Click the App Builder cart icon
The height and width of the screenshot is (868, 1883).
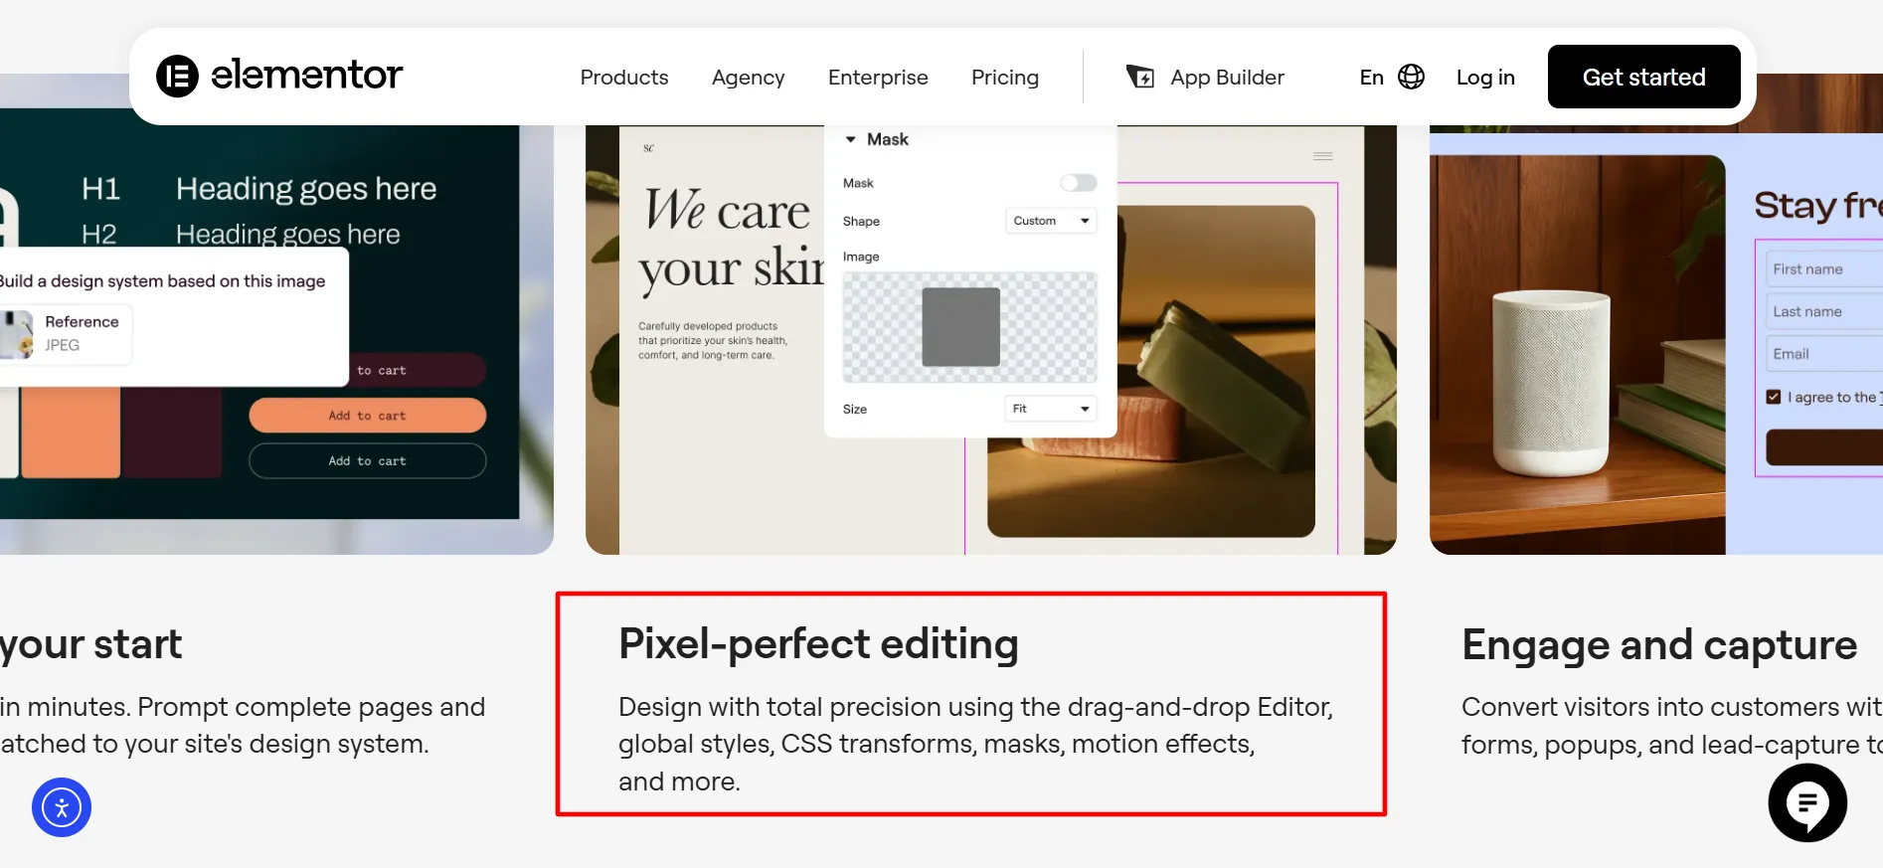coord(1140,77)
